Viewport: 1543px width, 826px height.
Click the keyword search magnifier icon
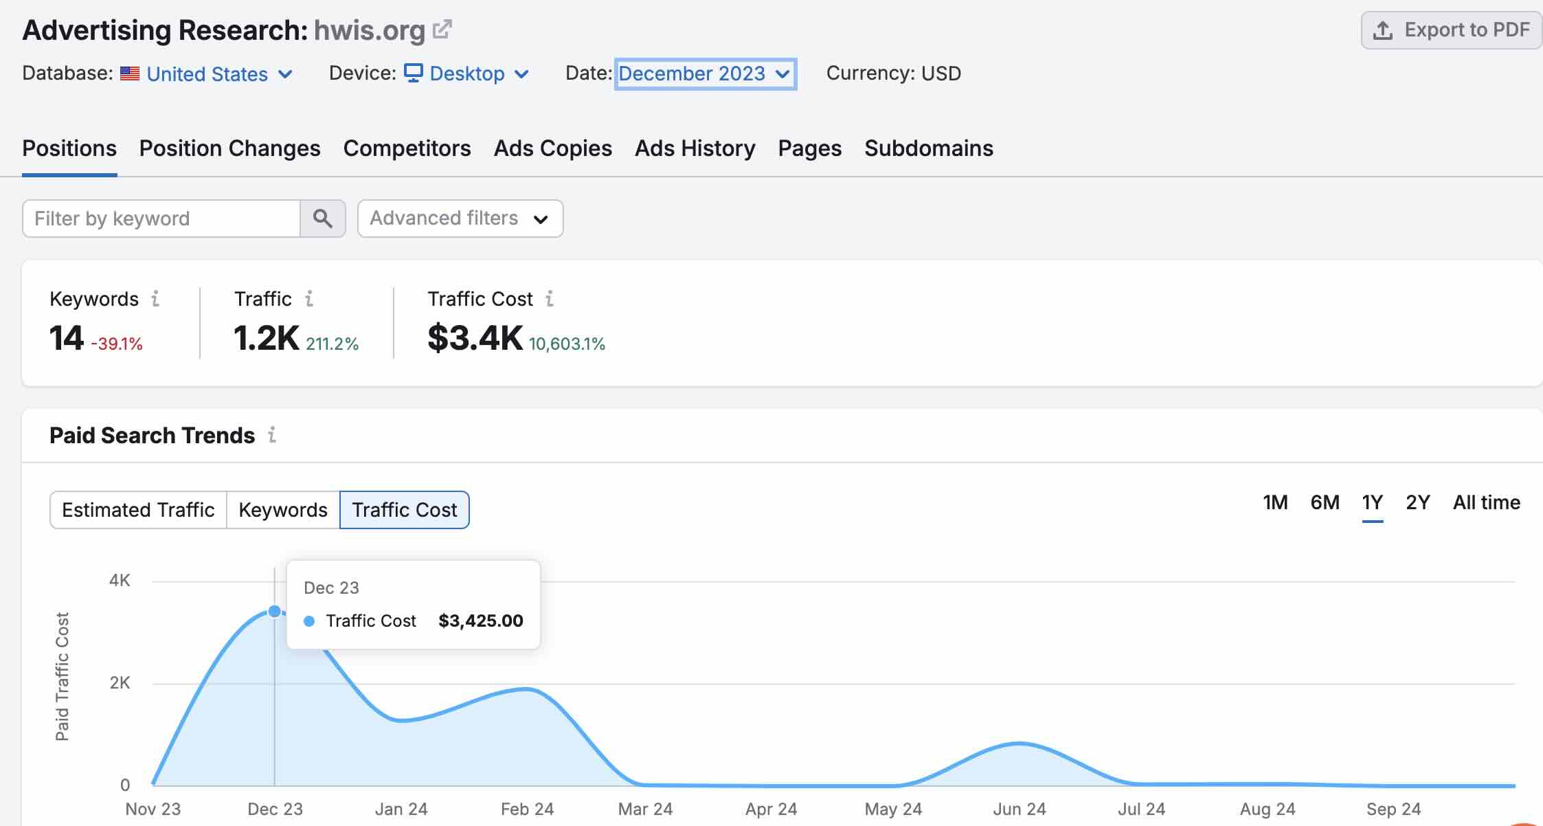[x=322, y=219]
